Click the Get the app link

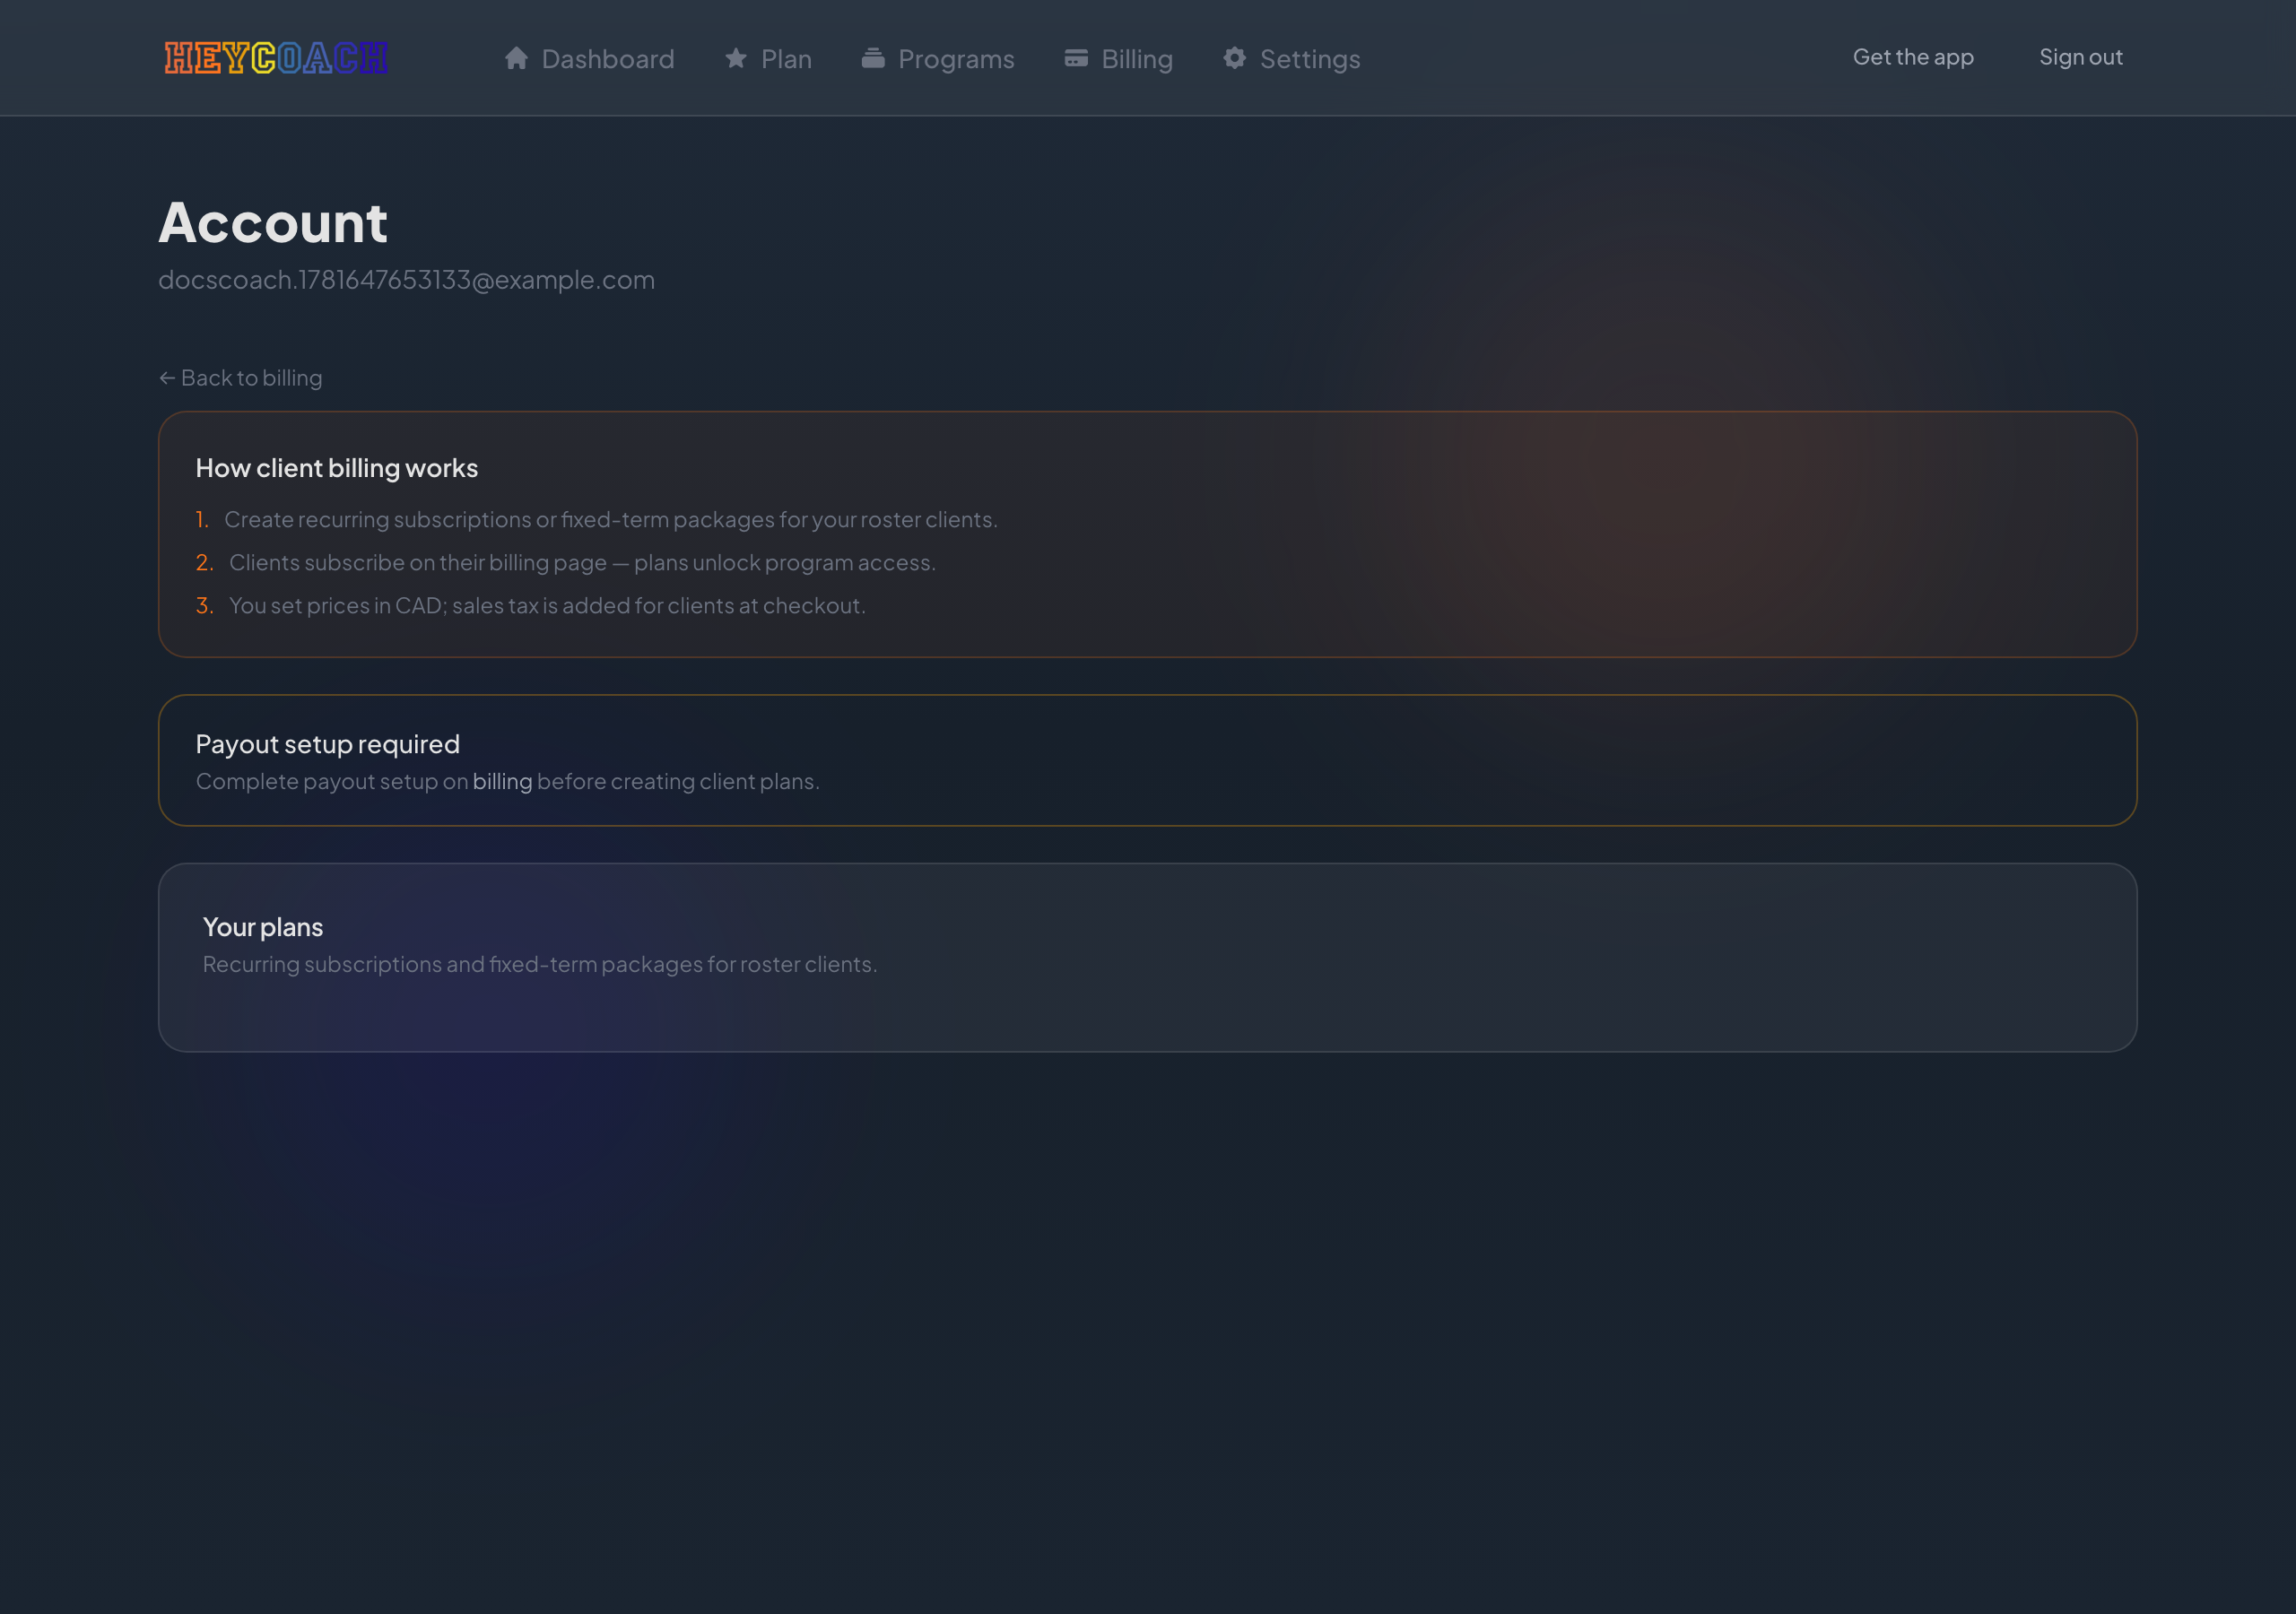(x=1913, y=57)
